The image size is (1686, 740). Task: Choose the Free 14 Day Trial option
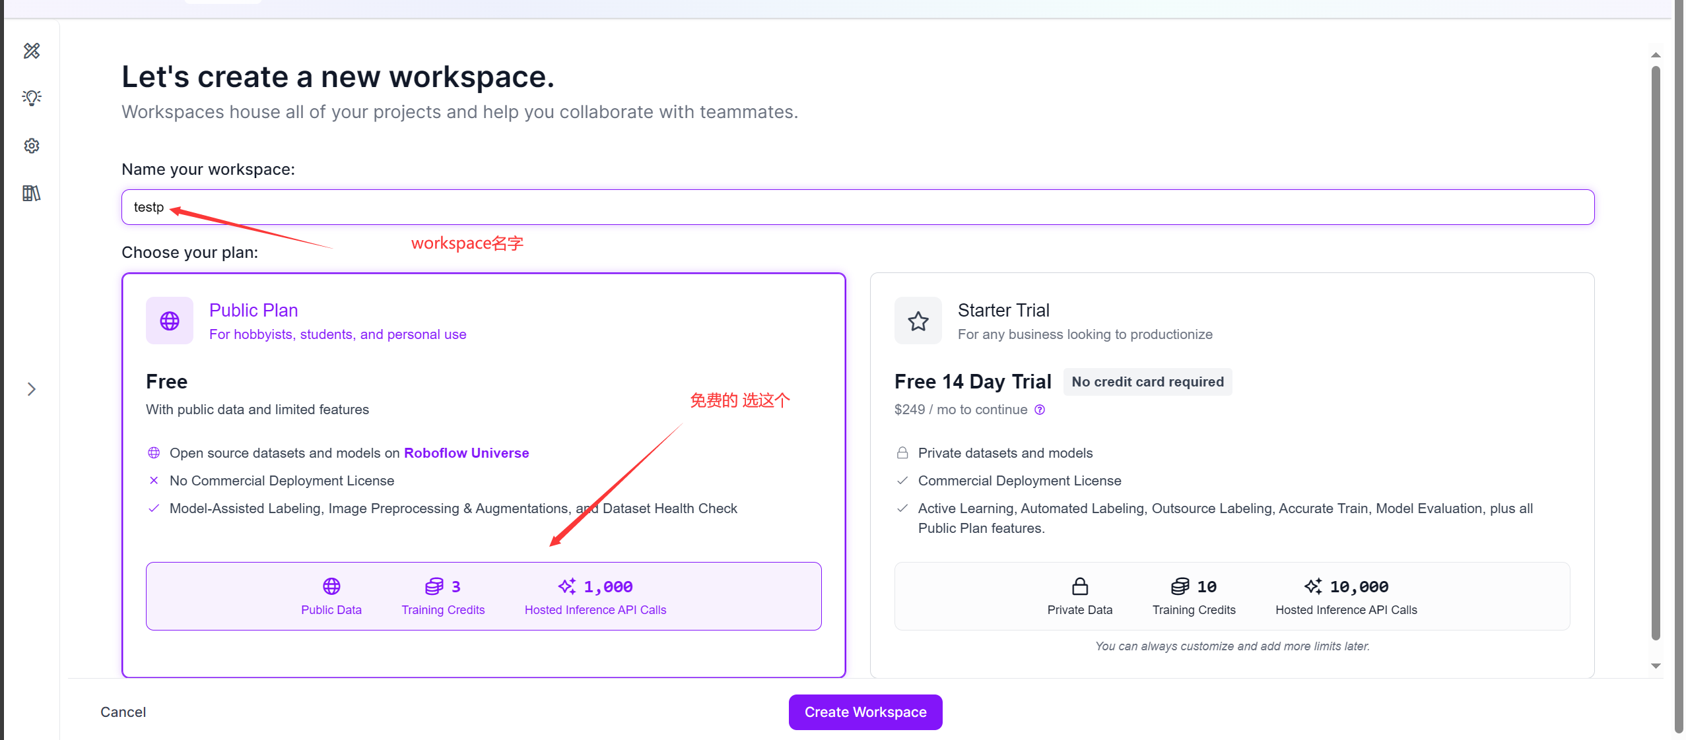pos(972,381)
